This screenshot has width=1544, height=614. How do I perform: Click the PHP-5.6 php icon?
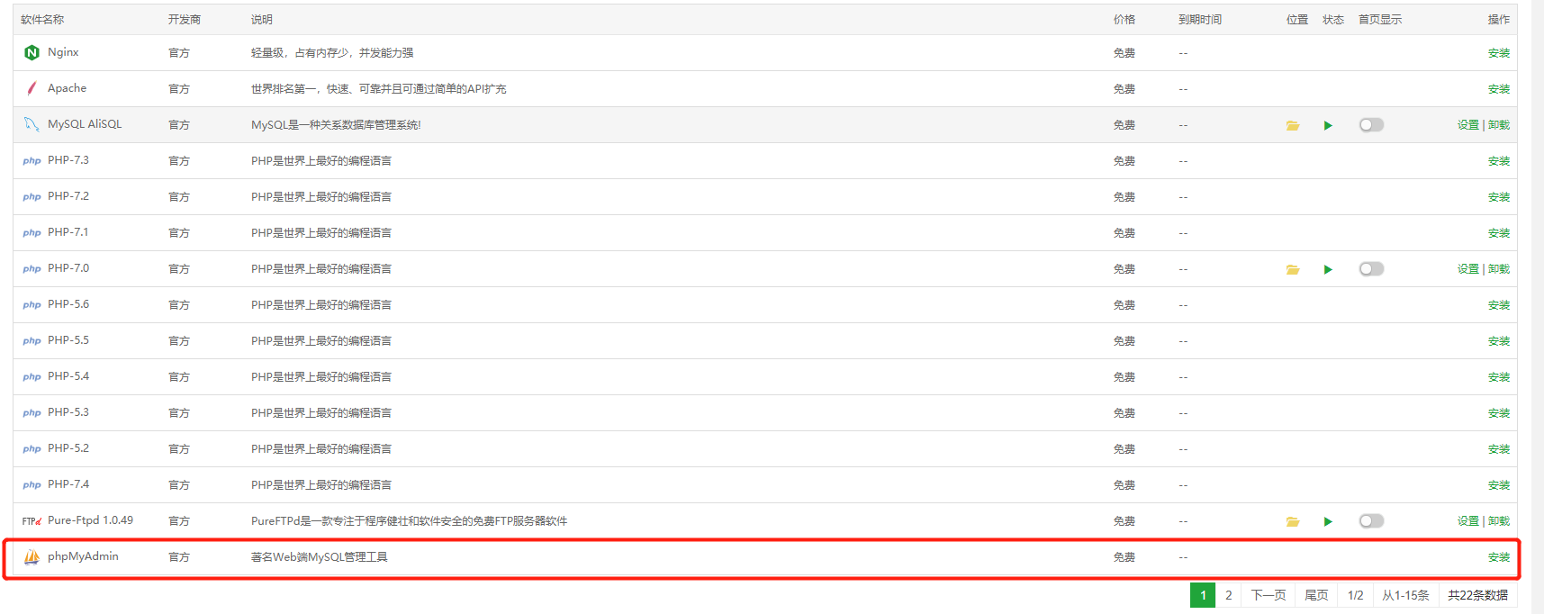32,305
